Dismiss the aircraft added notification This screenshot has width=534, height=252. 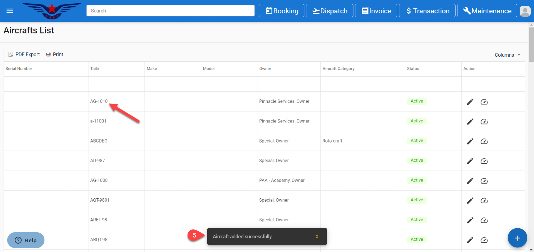click(x=317, y=237)
